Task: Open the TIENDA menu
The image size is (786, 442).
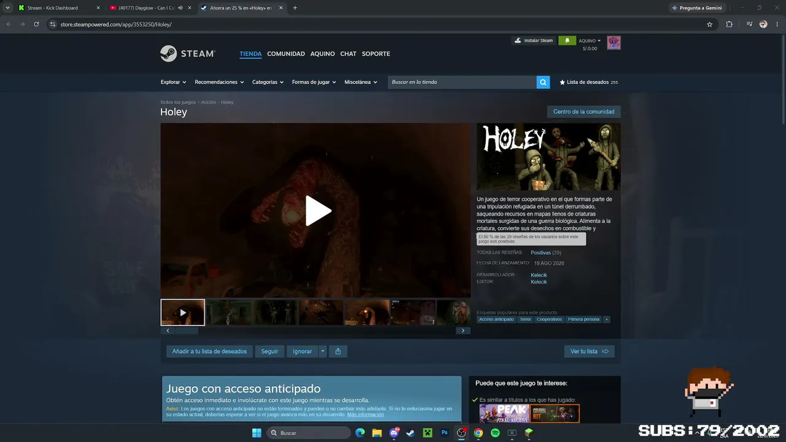Action: (251, 53)
